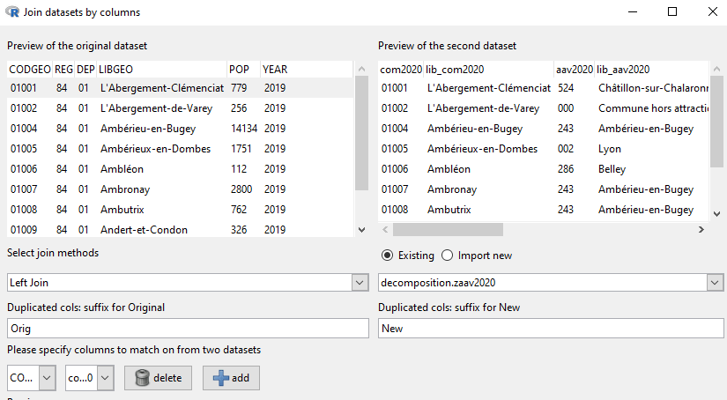The width and height of the screenshot is (727, 400).
Task: Click the POP column header
Action: tap(239, 69)
